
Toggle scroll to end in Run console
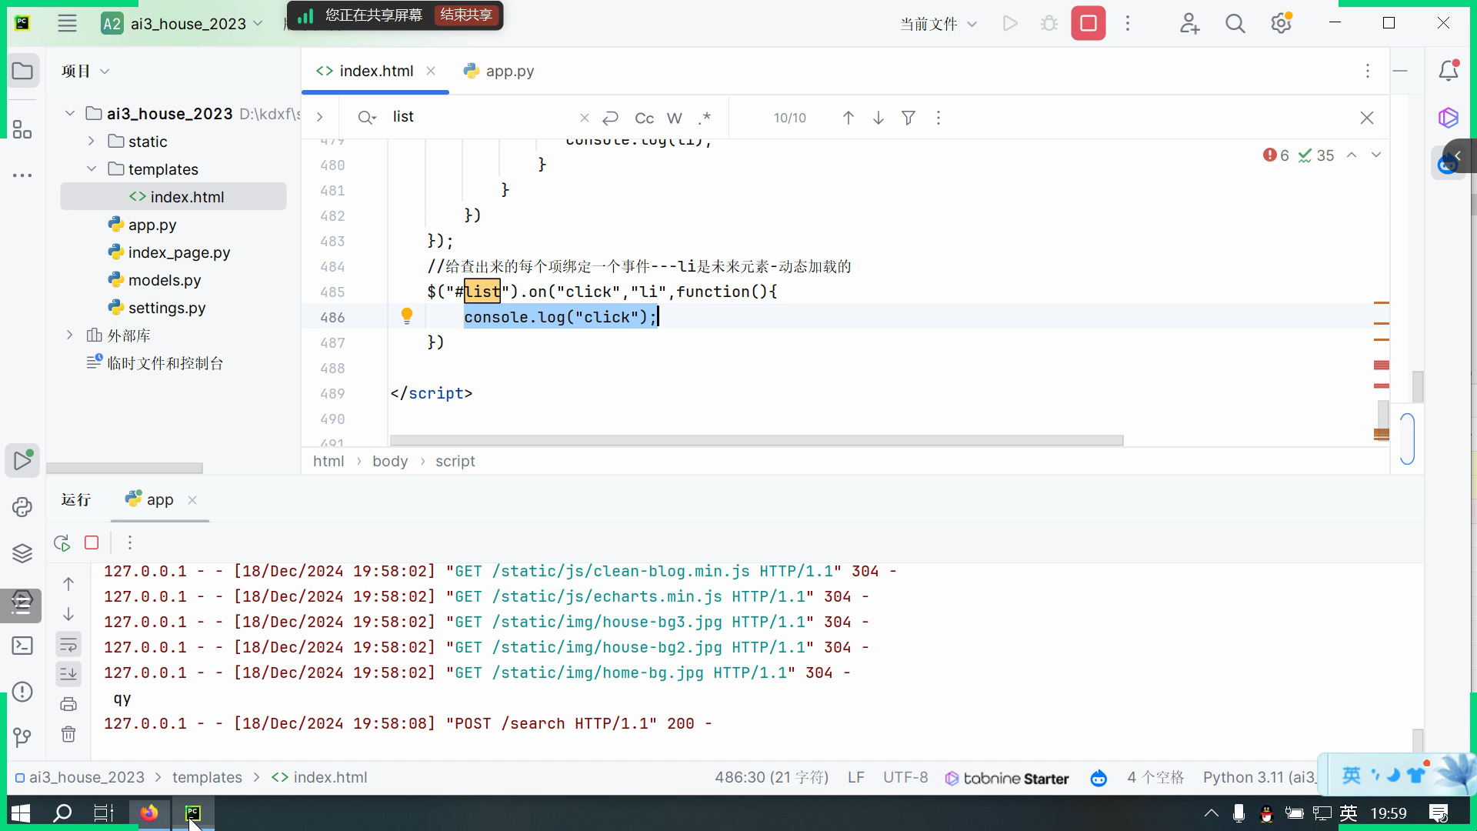pos(68,674)
